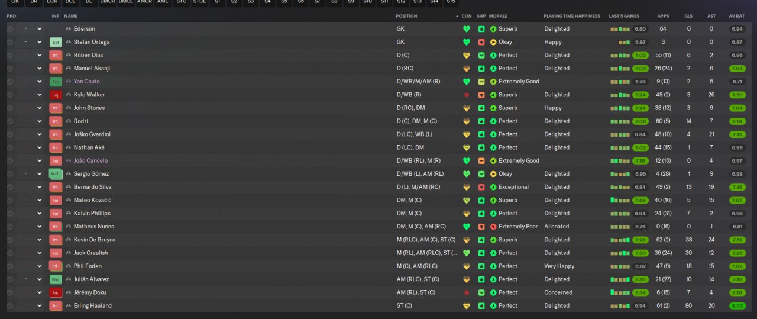Open the selection dropdown arrow for Julián Álvarez
This screenshot has width=757, height=319.
pos(39,279)
